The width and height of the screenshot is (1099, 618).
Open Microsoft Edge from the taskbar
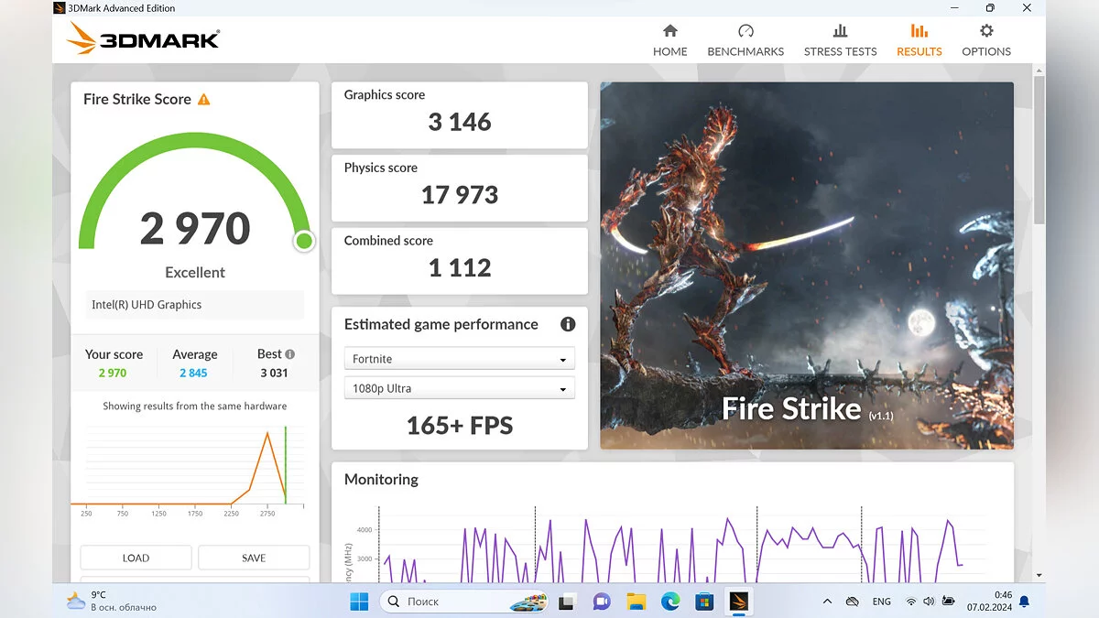pos(670,602)
